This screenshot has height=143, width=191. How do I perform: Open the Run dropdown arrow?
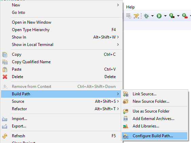point(165,16)
